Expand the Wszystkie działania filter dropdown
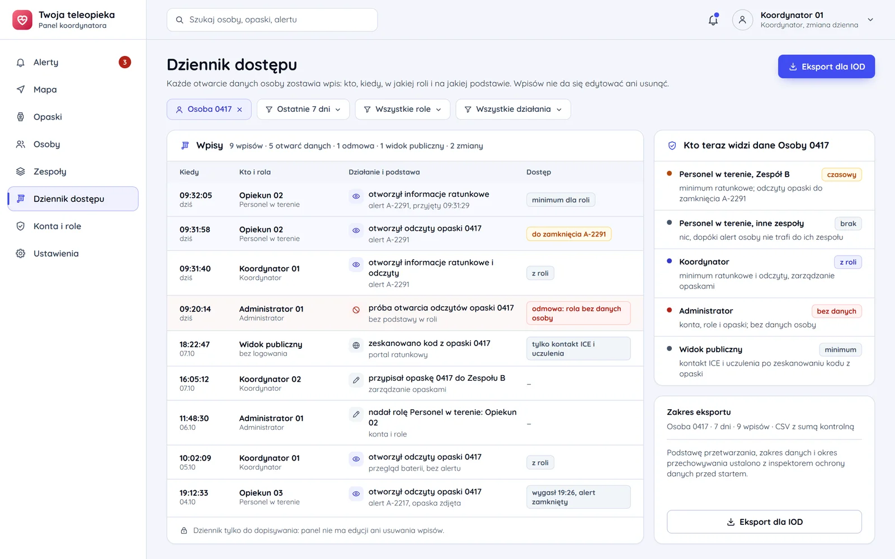This screenshot has height=559, width=895. [513, 109]
